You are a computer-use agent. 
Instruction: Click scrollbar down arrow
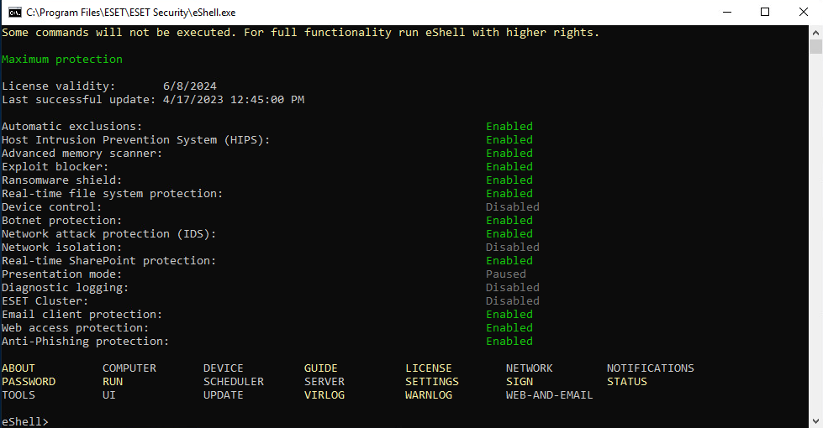[x=815, y=421]
